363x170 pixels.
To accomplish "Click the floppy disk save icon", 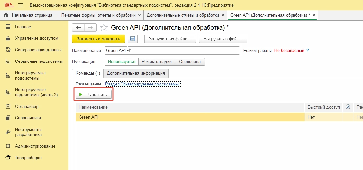I will click(x=133, y=39).
